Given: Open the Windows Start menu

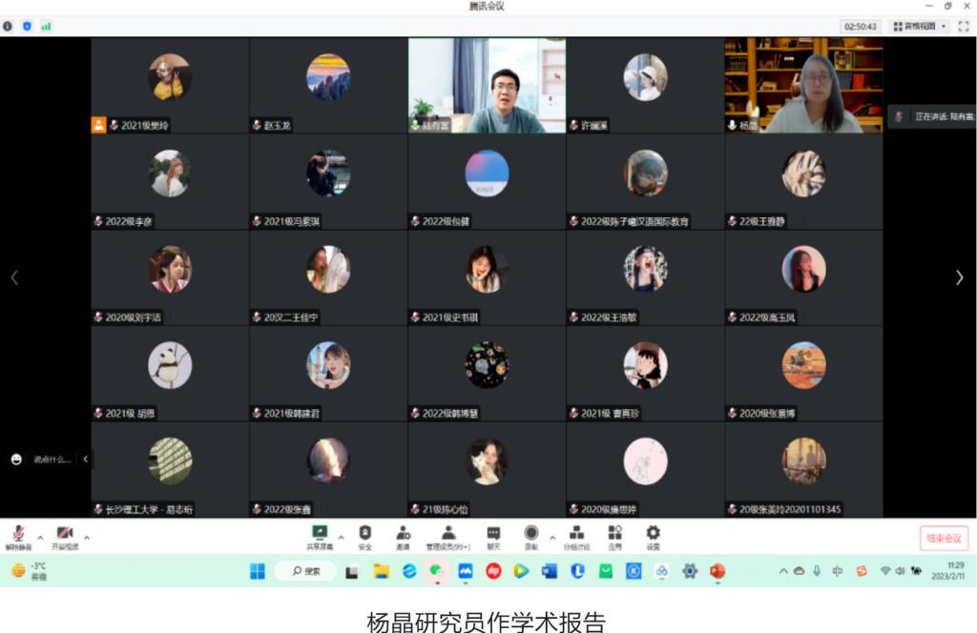Looking at the screenshot, I should tap(258, 571).
